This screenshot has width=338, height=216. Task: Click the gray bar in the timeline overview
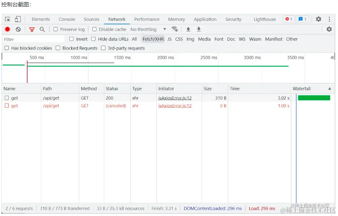[x=71, y=63]
